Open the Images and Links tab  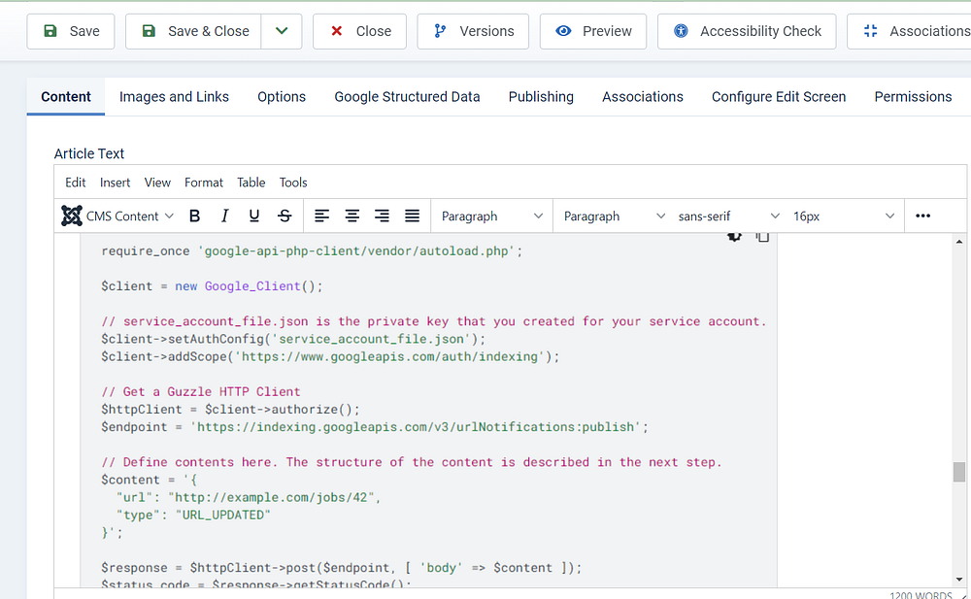point(174,97)
